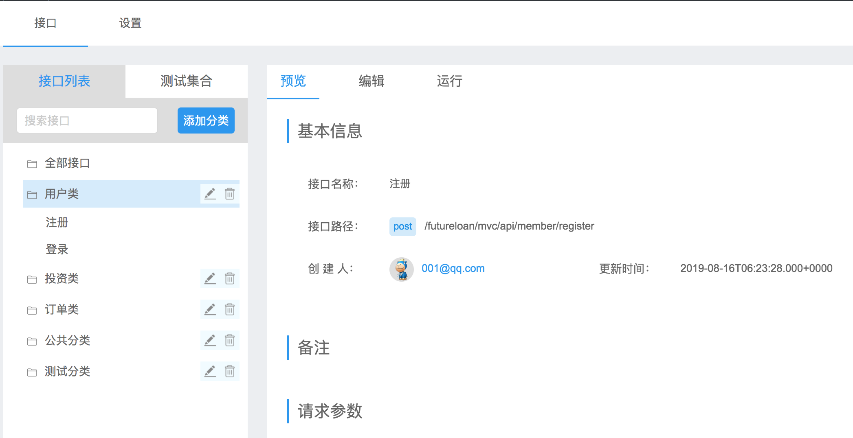Expand the 投资类 category folder
The image size is (853, 438).
pos(62,278)
